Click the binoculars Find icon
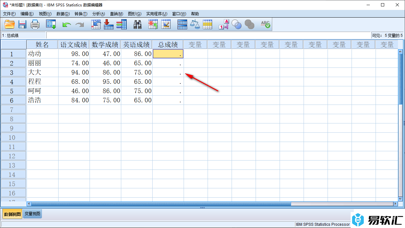Image resolution: width=405 pixels, height=228 pixels. (x=138, y=24)
